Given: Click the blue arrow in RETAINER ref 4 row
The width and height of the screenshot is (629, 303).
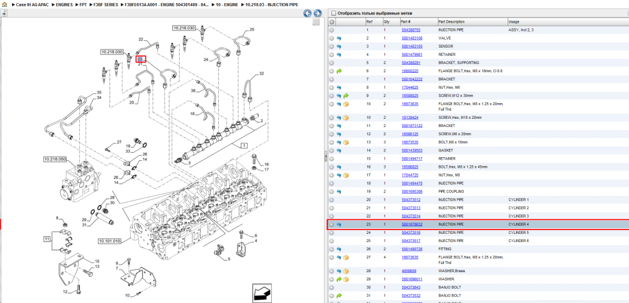Looking at the screenshot, I should [338, 55].
